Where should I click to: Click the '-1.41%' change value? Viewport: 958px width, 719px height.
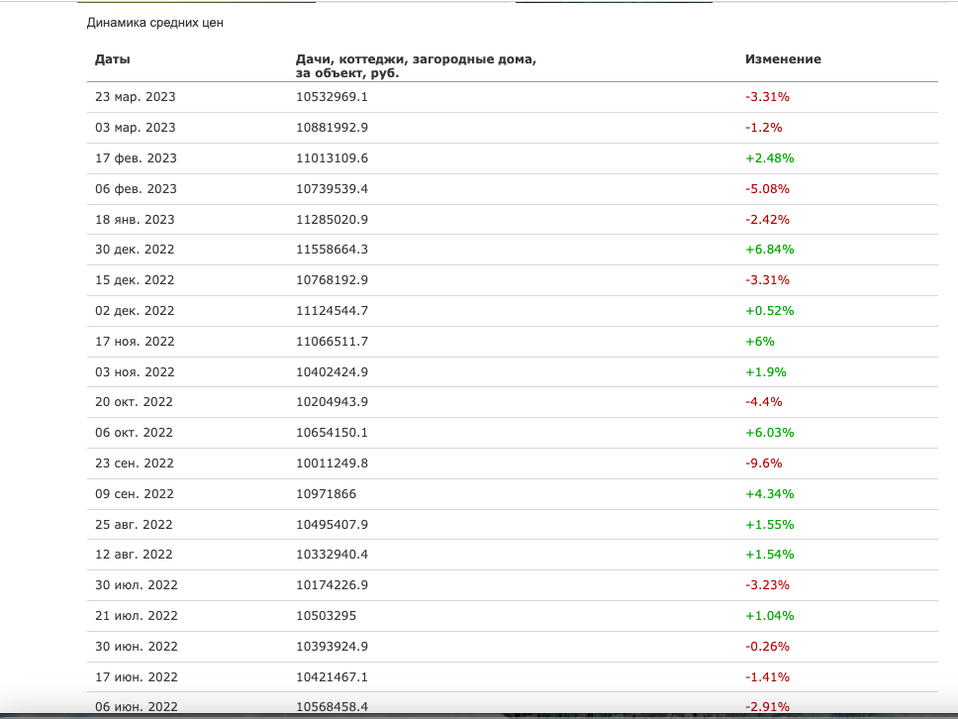point(767,676)
